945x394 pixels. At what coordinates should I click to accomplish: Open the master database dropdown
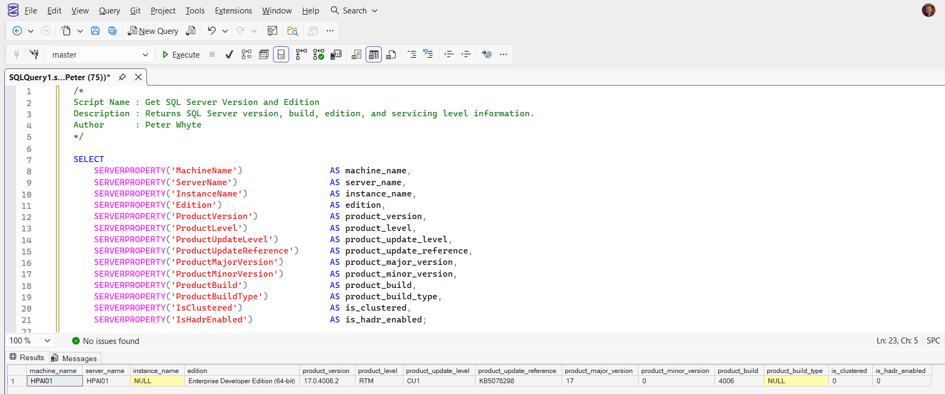click(145, 54)
